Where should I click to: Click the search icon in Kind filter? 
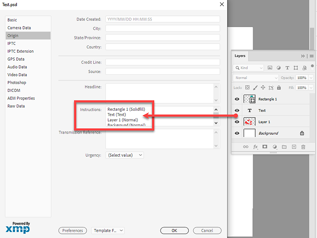pos(237,68)
